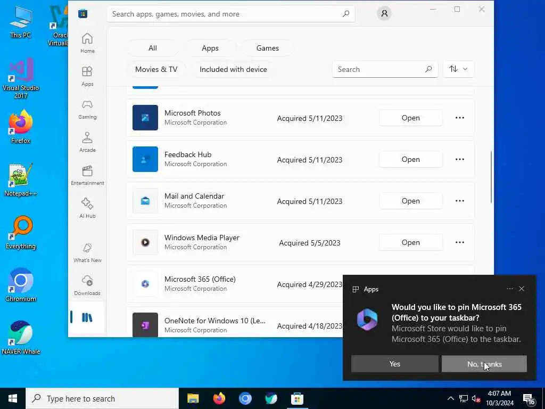Click the taskbar clock showing 4:07 AM
The height and width of the screenshot is (409, 545).
pyautogui.click(x=499, y=398)
